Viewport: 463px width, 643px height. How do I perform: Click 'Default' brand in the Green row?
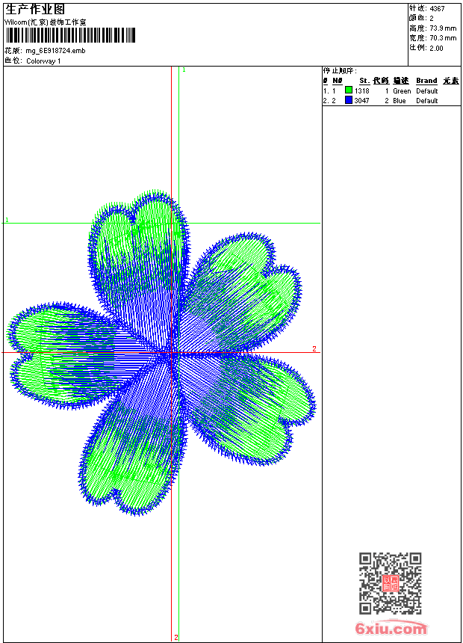click(427, 91)
